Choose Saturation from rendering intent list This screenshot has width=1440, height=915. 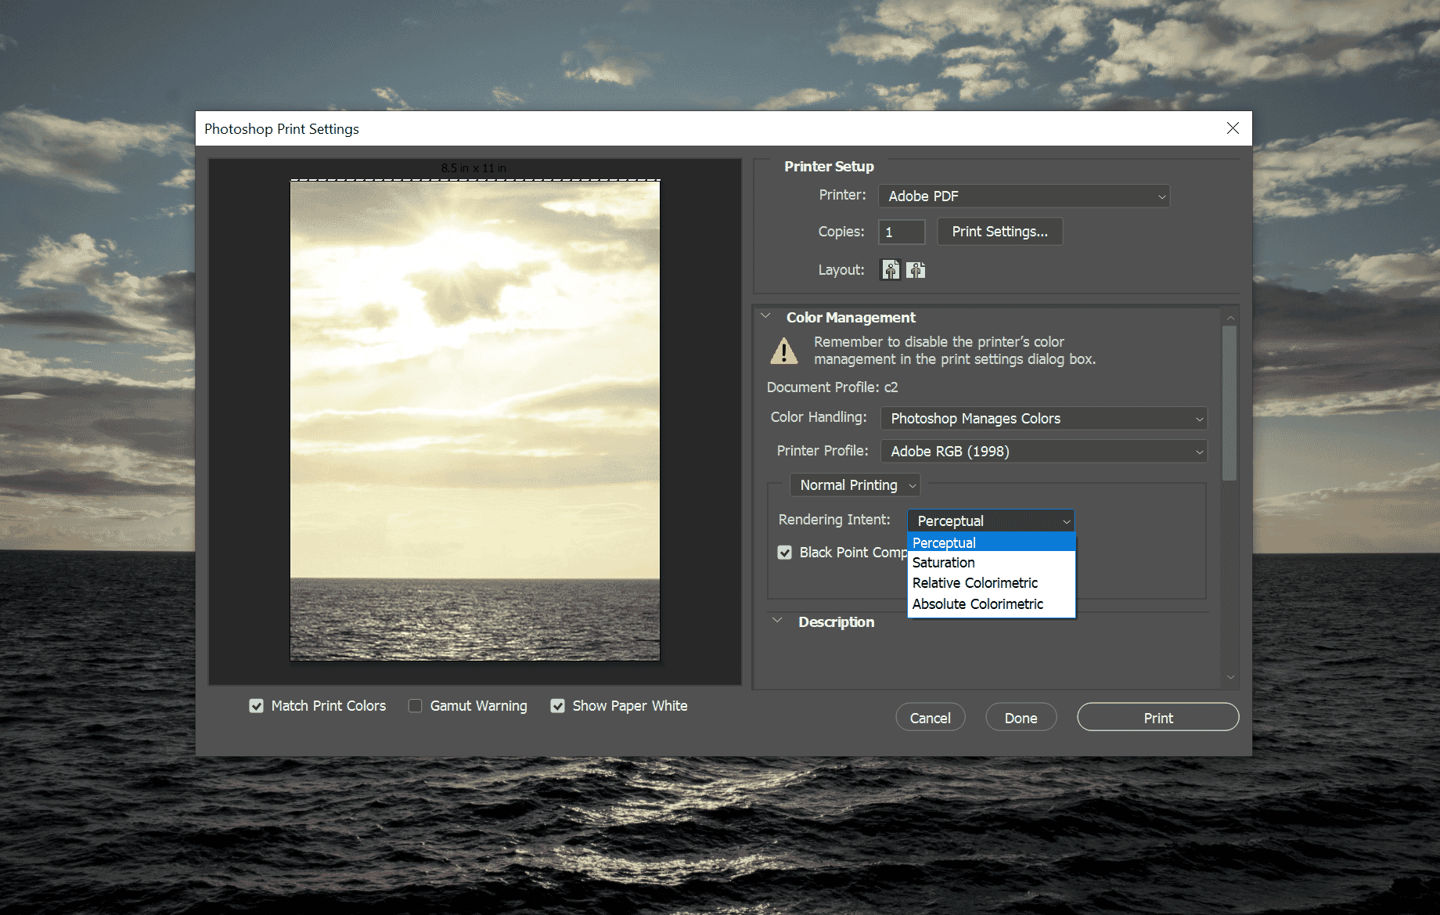(x=944, y=563)
